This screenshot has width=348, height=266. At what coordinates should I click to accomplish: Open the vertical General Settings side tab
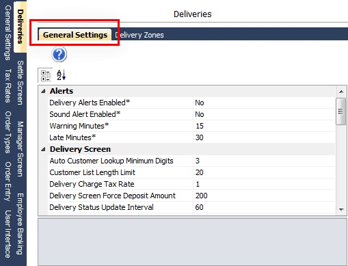8,32
